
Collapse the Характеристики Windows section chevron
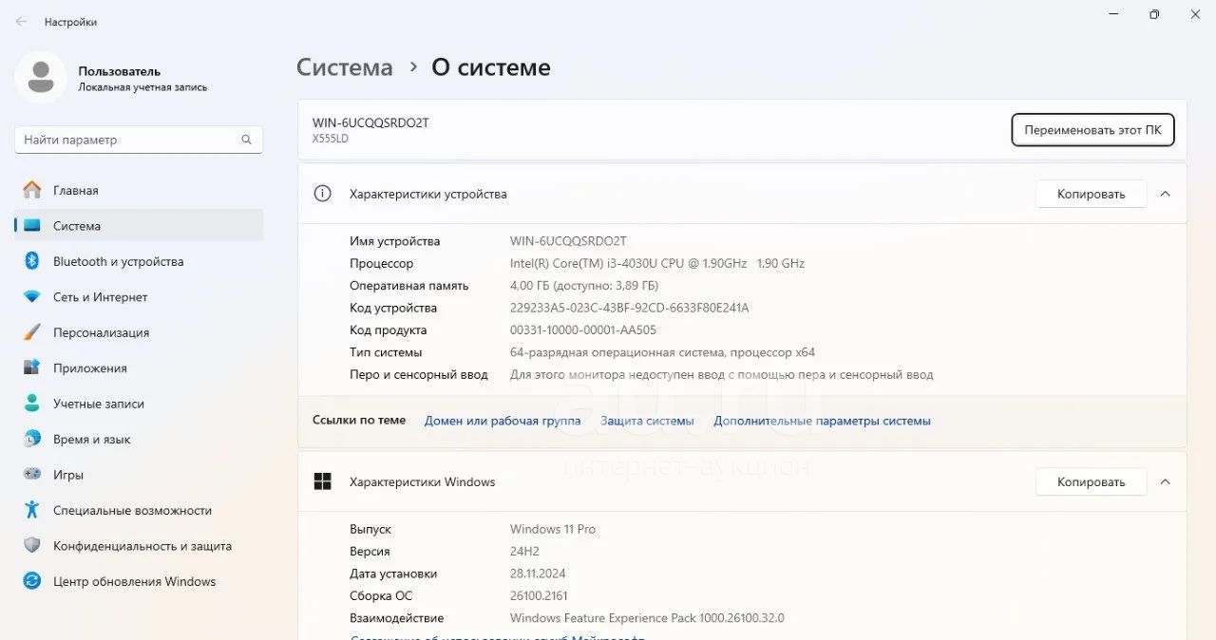coord(1165,481)
